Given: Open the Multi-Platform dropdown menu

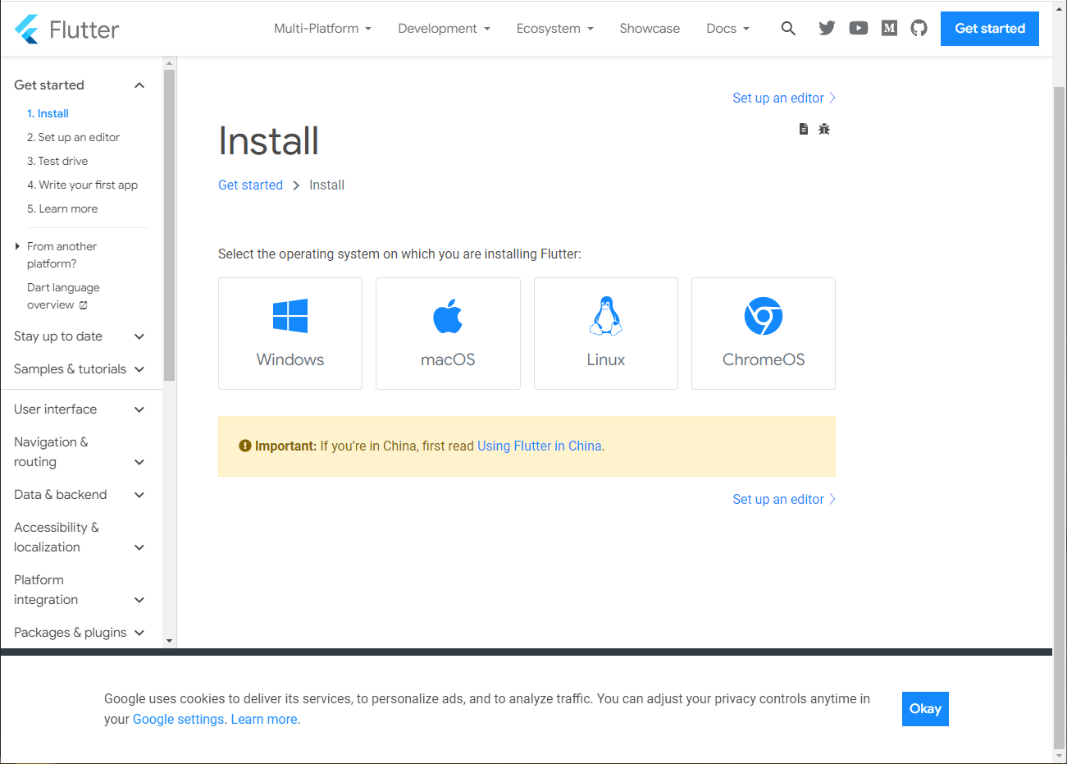Looking at the screenshot, I should 322,29.
